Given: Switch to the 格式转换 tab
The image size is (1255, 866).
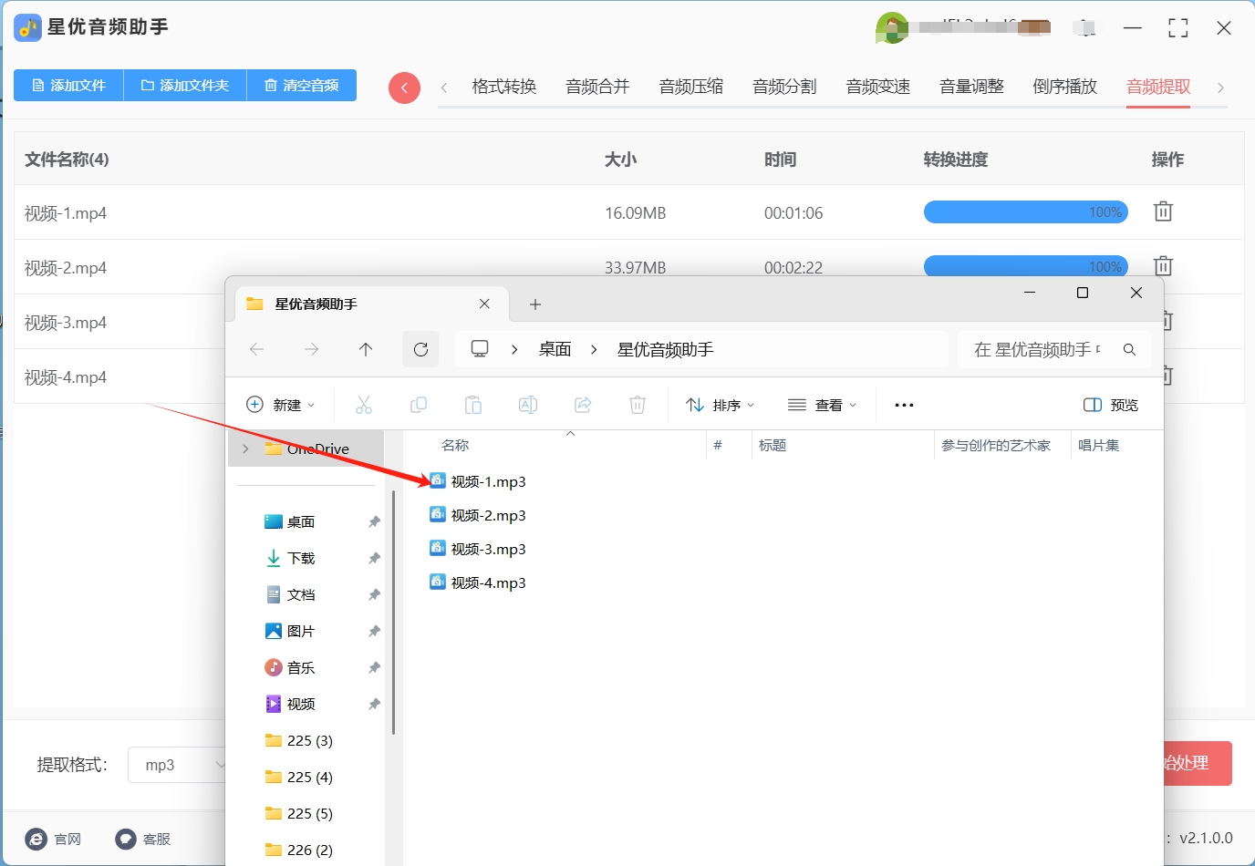Looking at the screenshot, I should coord(504,87).
